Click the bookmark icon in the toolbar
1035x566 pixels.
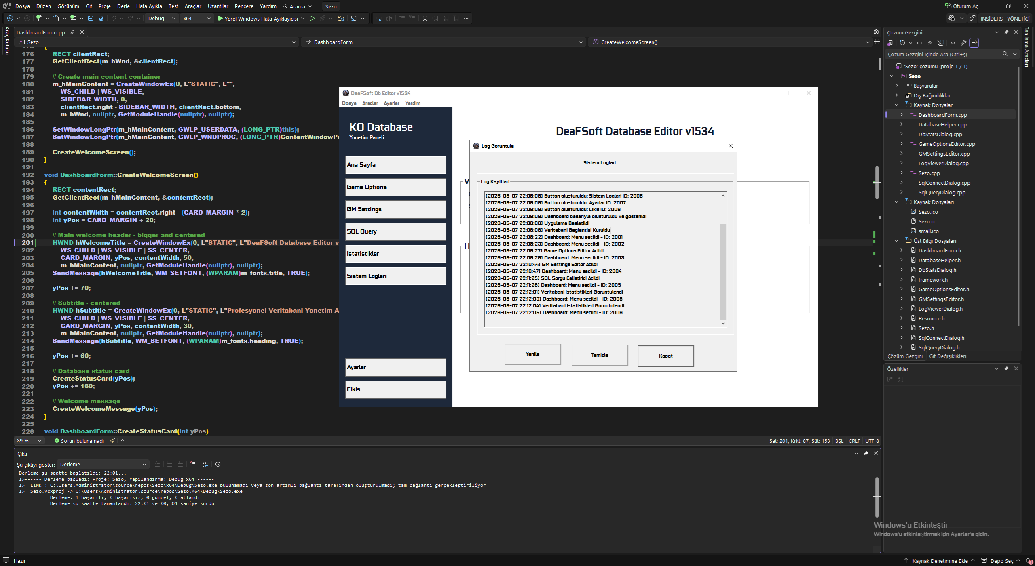click(425, 18)
